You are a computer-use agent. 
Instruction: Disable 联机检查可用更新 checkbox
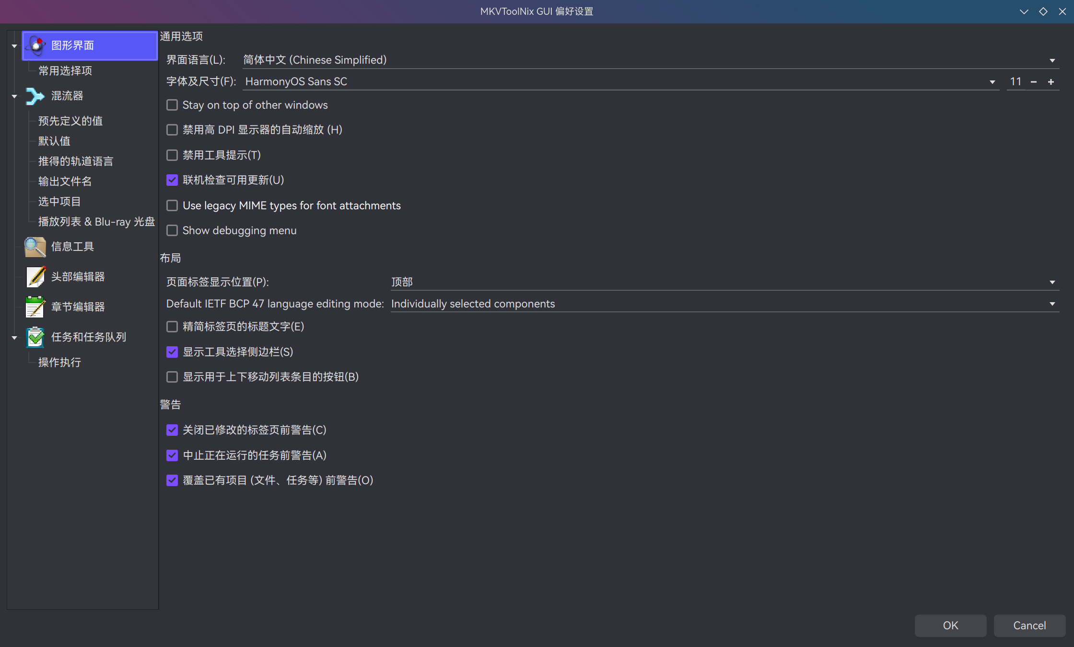(x=172, y=180)
